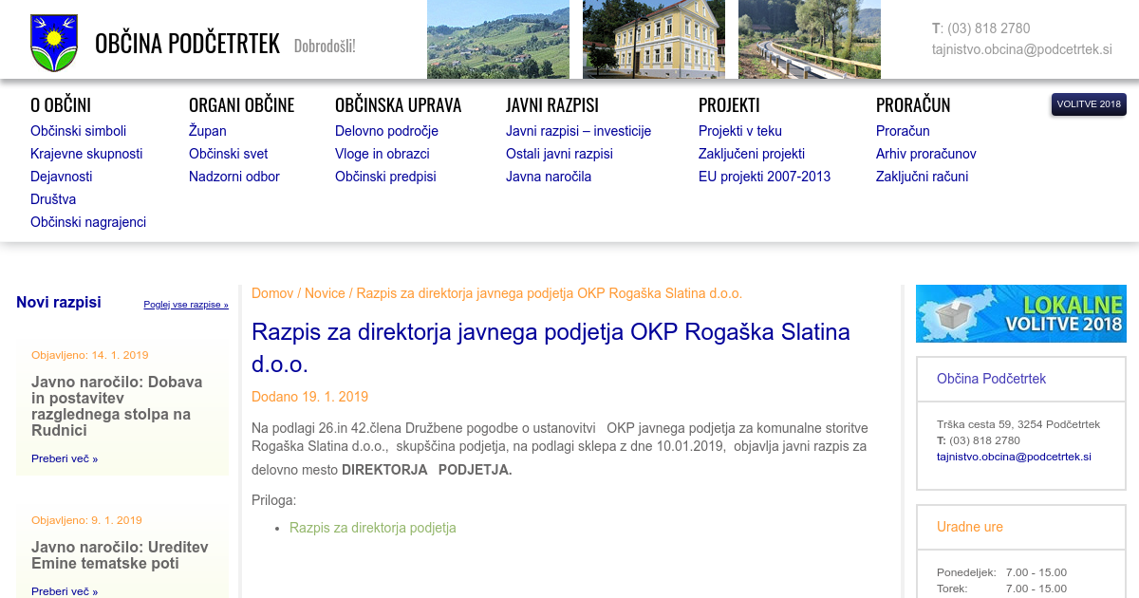This screenshot has height=598, width=1139.
Task: Open Vloge in obrazci page
Action: coord(382,154)
